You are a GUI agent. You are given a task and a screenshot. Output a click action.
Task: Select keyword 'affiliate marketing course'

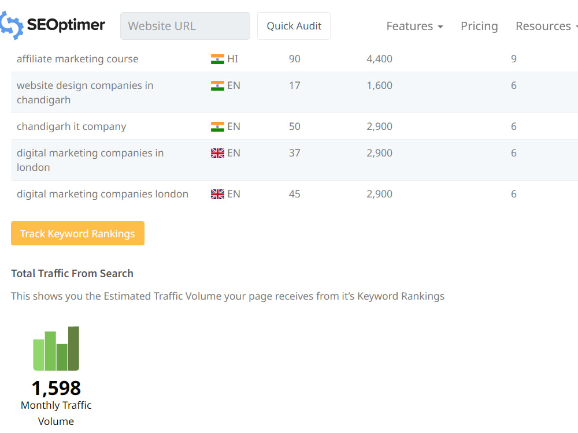click(77, 59)
